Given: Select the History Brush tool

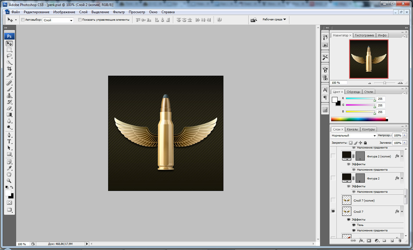Looking at the screenshot, I should pyautogui.click(x=9, y=102).
